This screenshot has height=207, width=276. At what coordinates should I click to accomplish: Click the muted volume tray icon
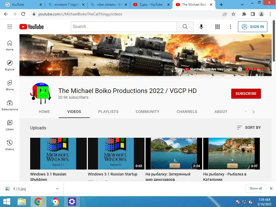(251, 202)
